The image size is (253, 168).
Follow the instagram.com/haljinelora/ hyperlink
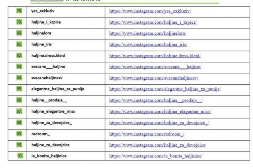tap(148, 33)
